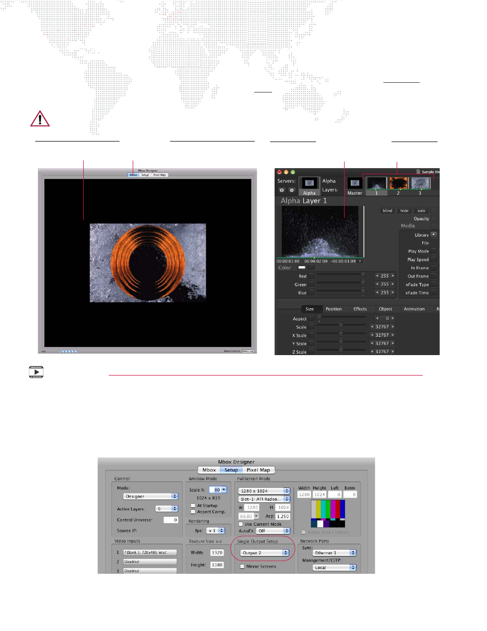Screen dimensions: 487x631
Task: Decrease the Y Scale value arrow
Action: coord(372,343)
